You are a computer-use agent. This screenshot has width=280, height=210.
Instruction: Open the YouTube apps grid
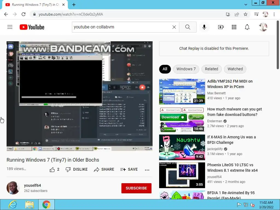234,27
